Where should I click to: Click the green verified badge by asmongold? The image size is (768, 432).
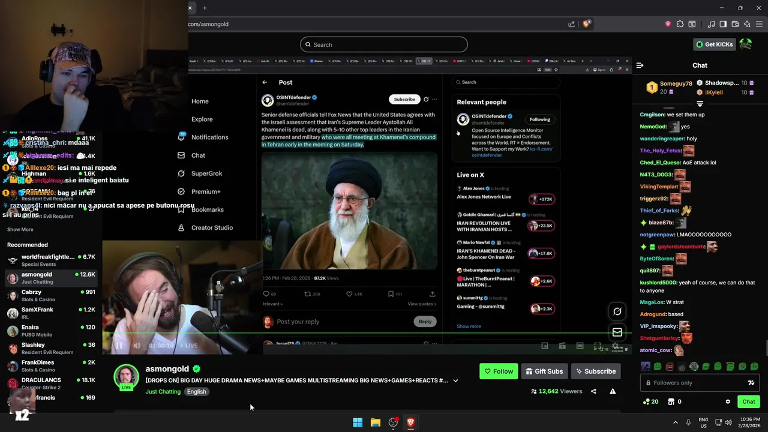coord(196,369)
